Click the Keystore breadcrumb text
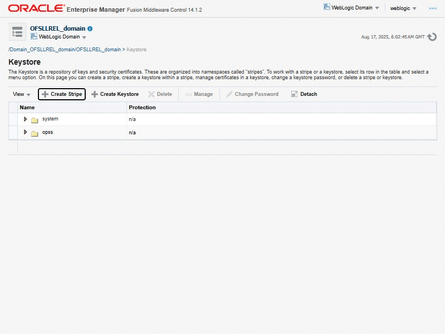 (x=136, y=50)
